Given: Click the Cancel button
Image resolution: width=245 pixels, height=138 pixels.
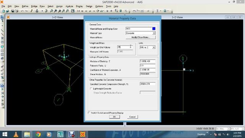Looking at the screenshot, I should [x=132, y=117].
